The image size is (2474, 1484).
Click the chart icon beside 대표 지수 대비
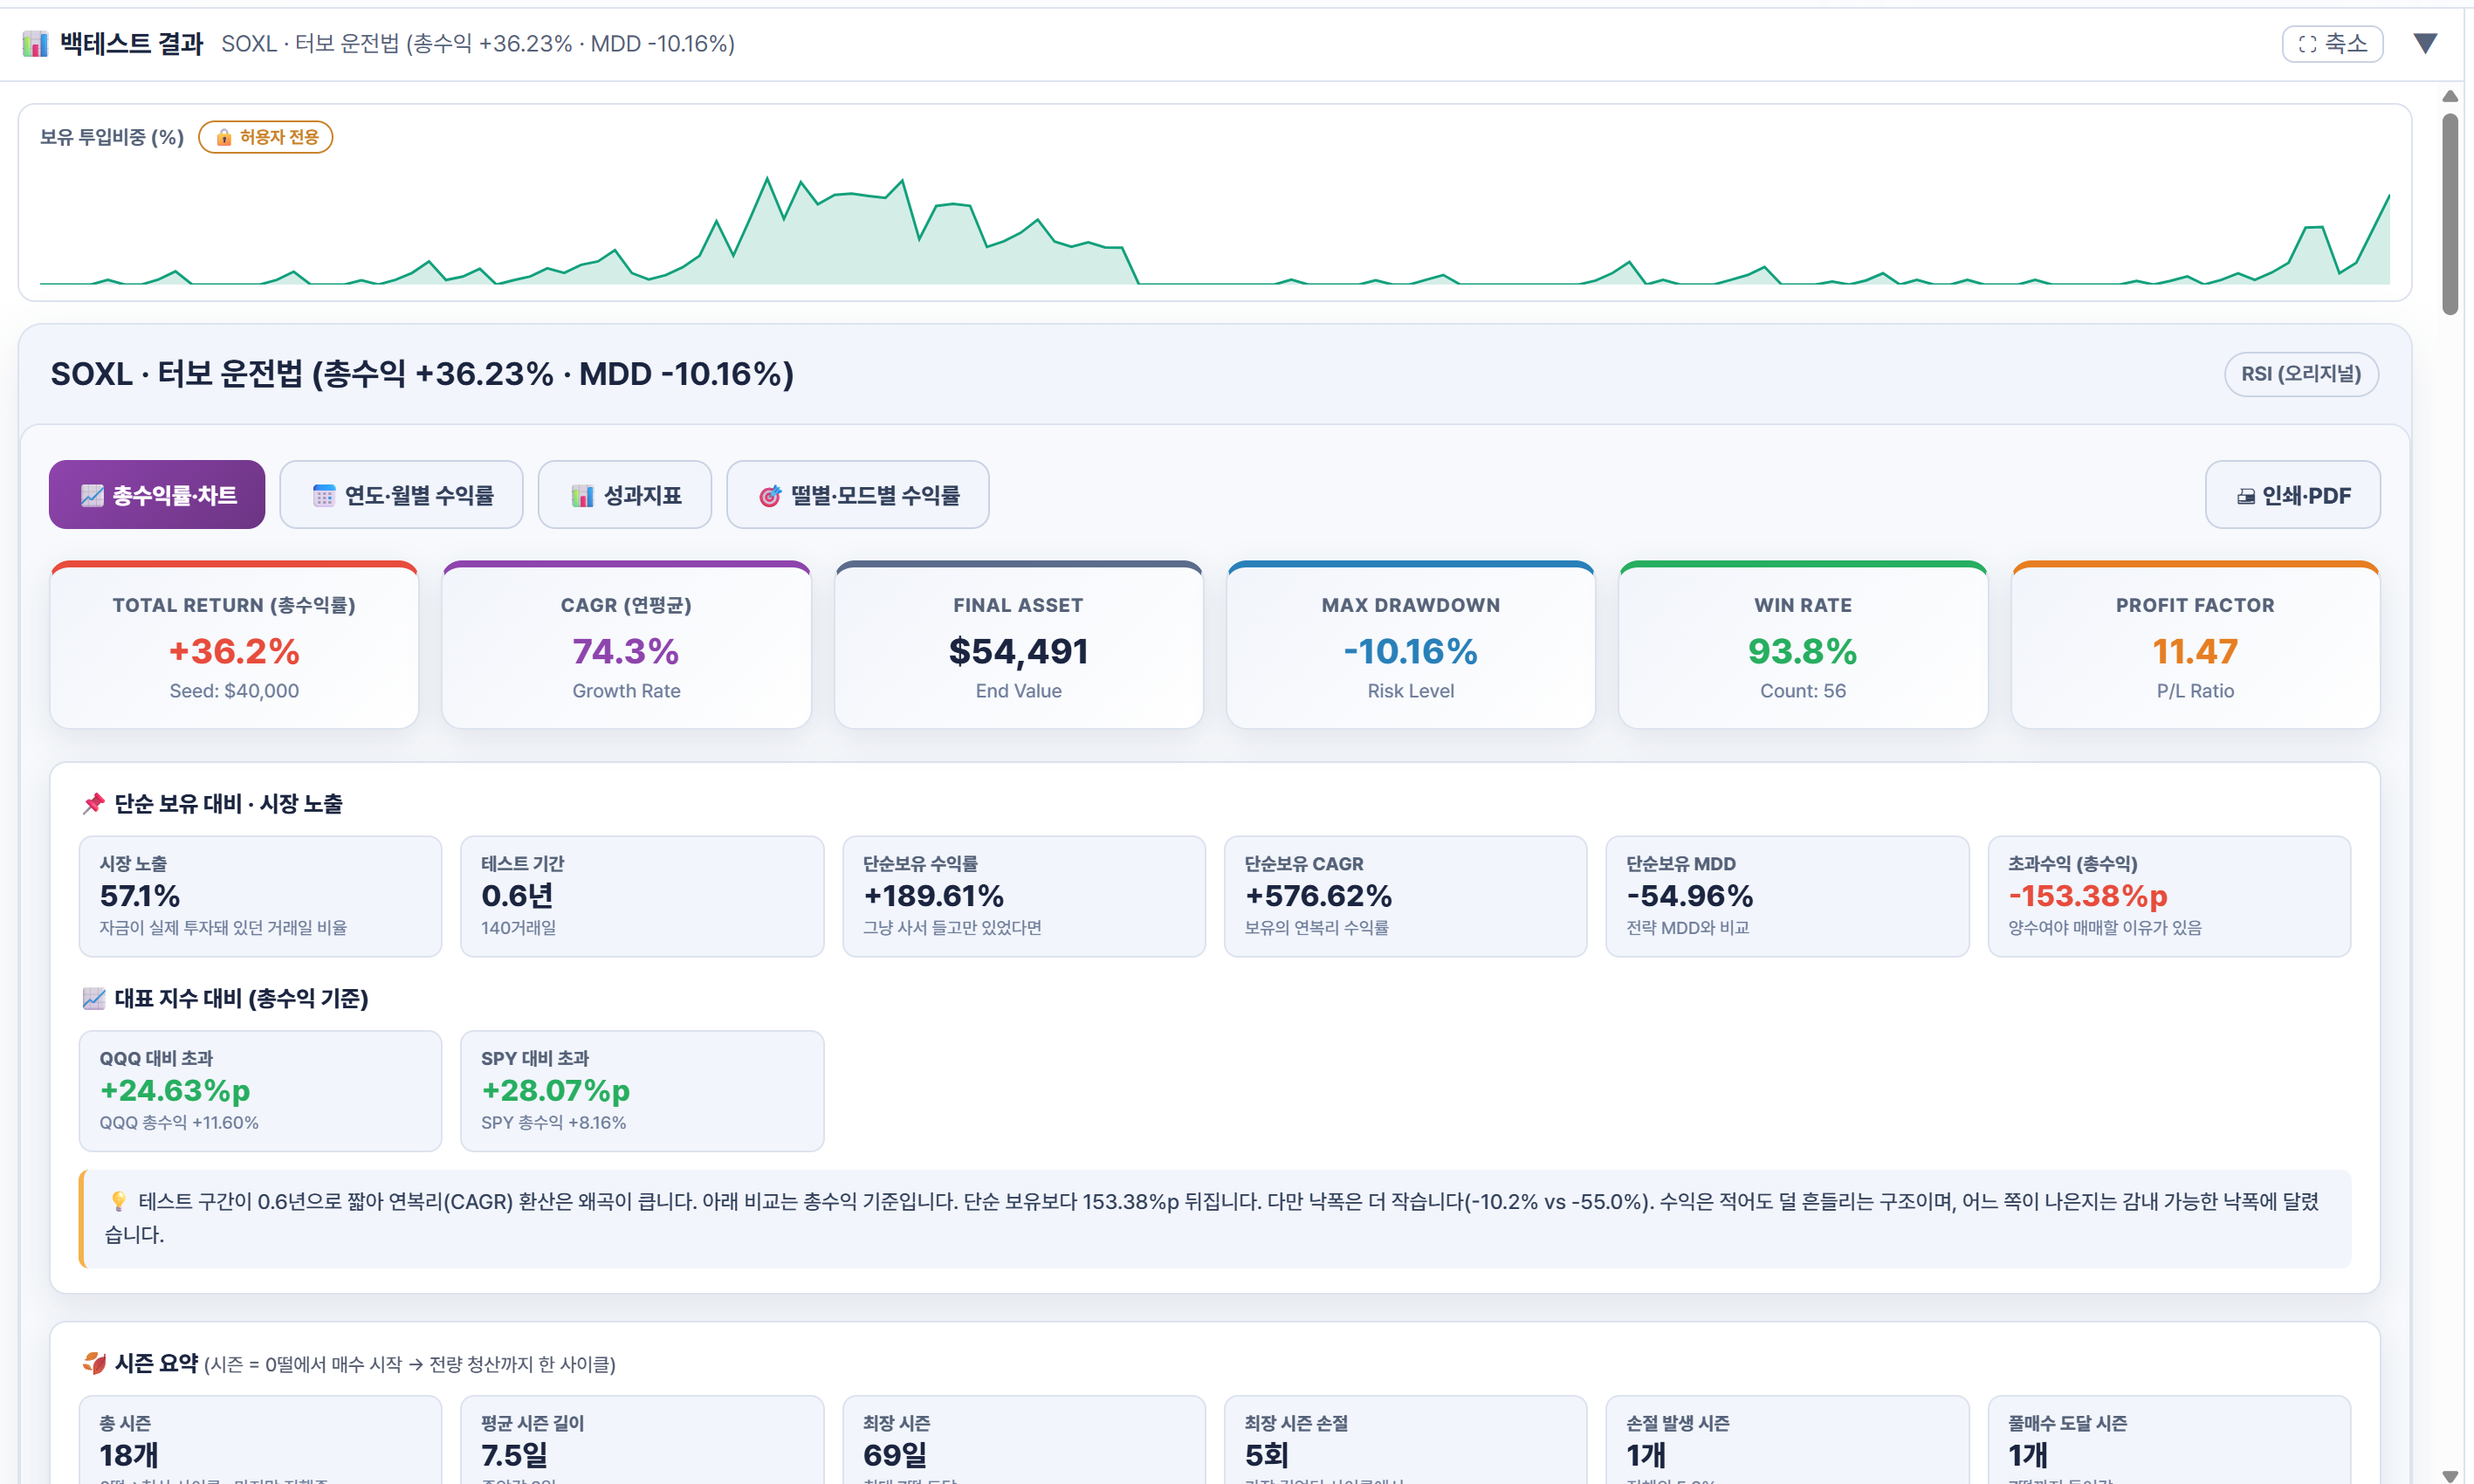(x=93, y=998)
